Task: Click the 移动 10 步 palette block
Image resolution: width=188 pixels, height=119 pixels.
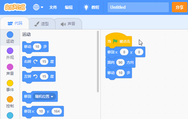Action: click(x=35, y=47)
